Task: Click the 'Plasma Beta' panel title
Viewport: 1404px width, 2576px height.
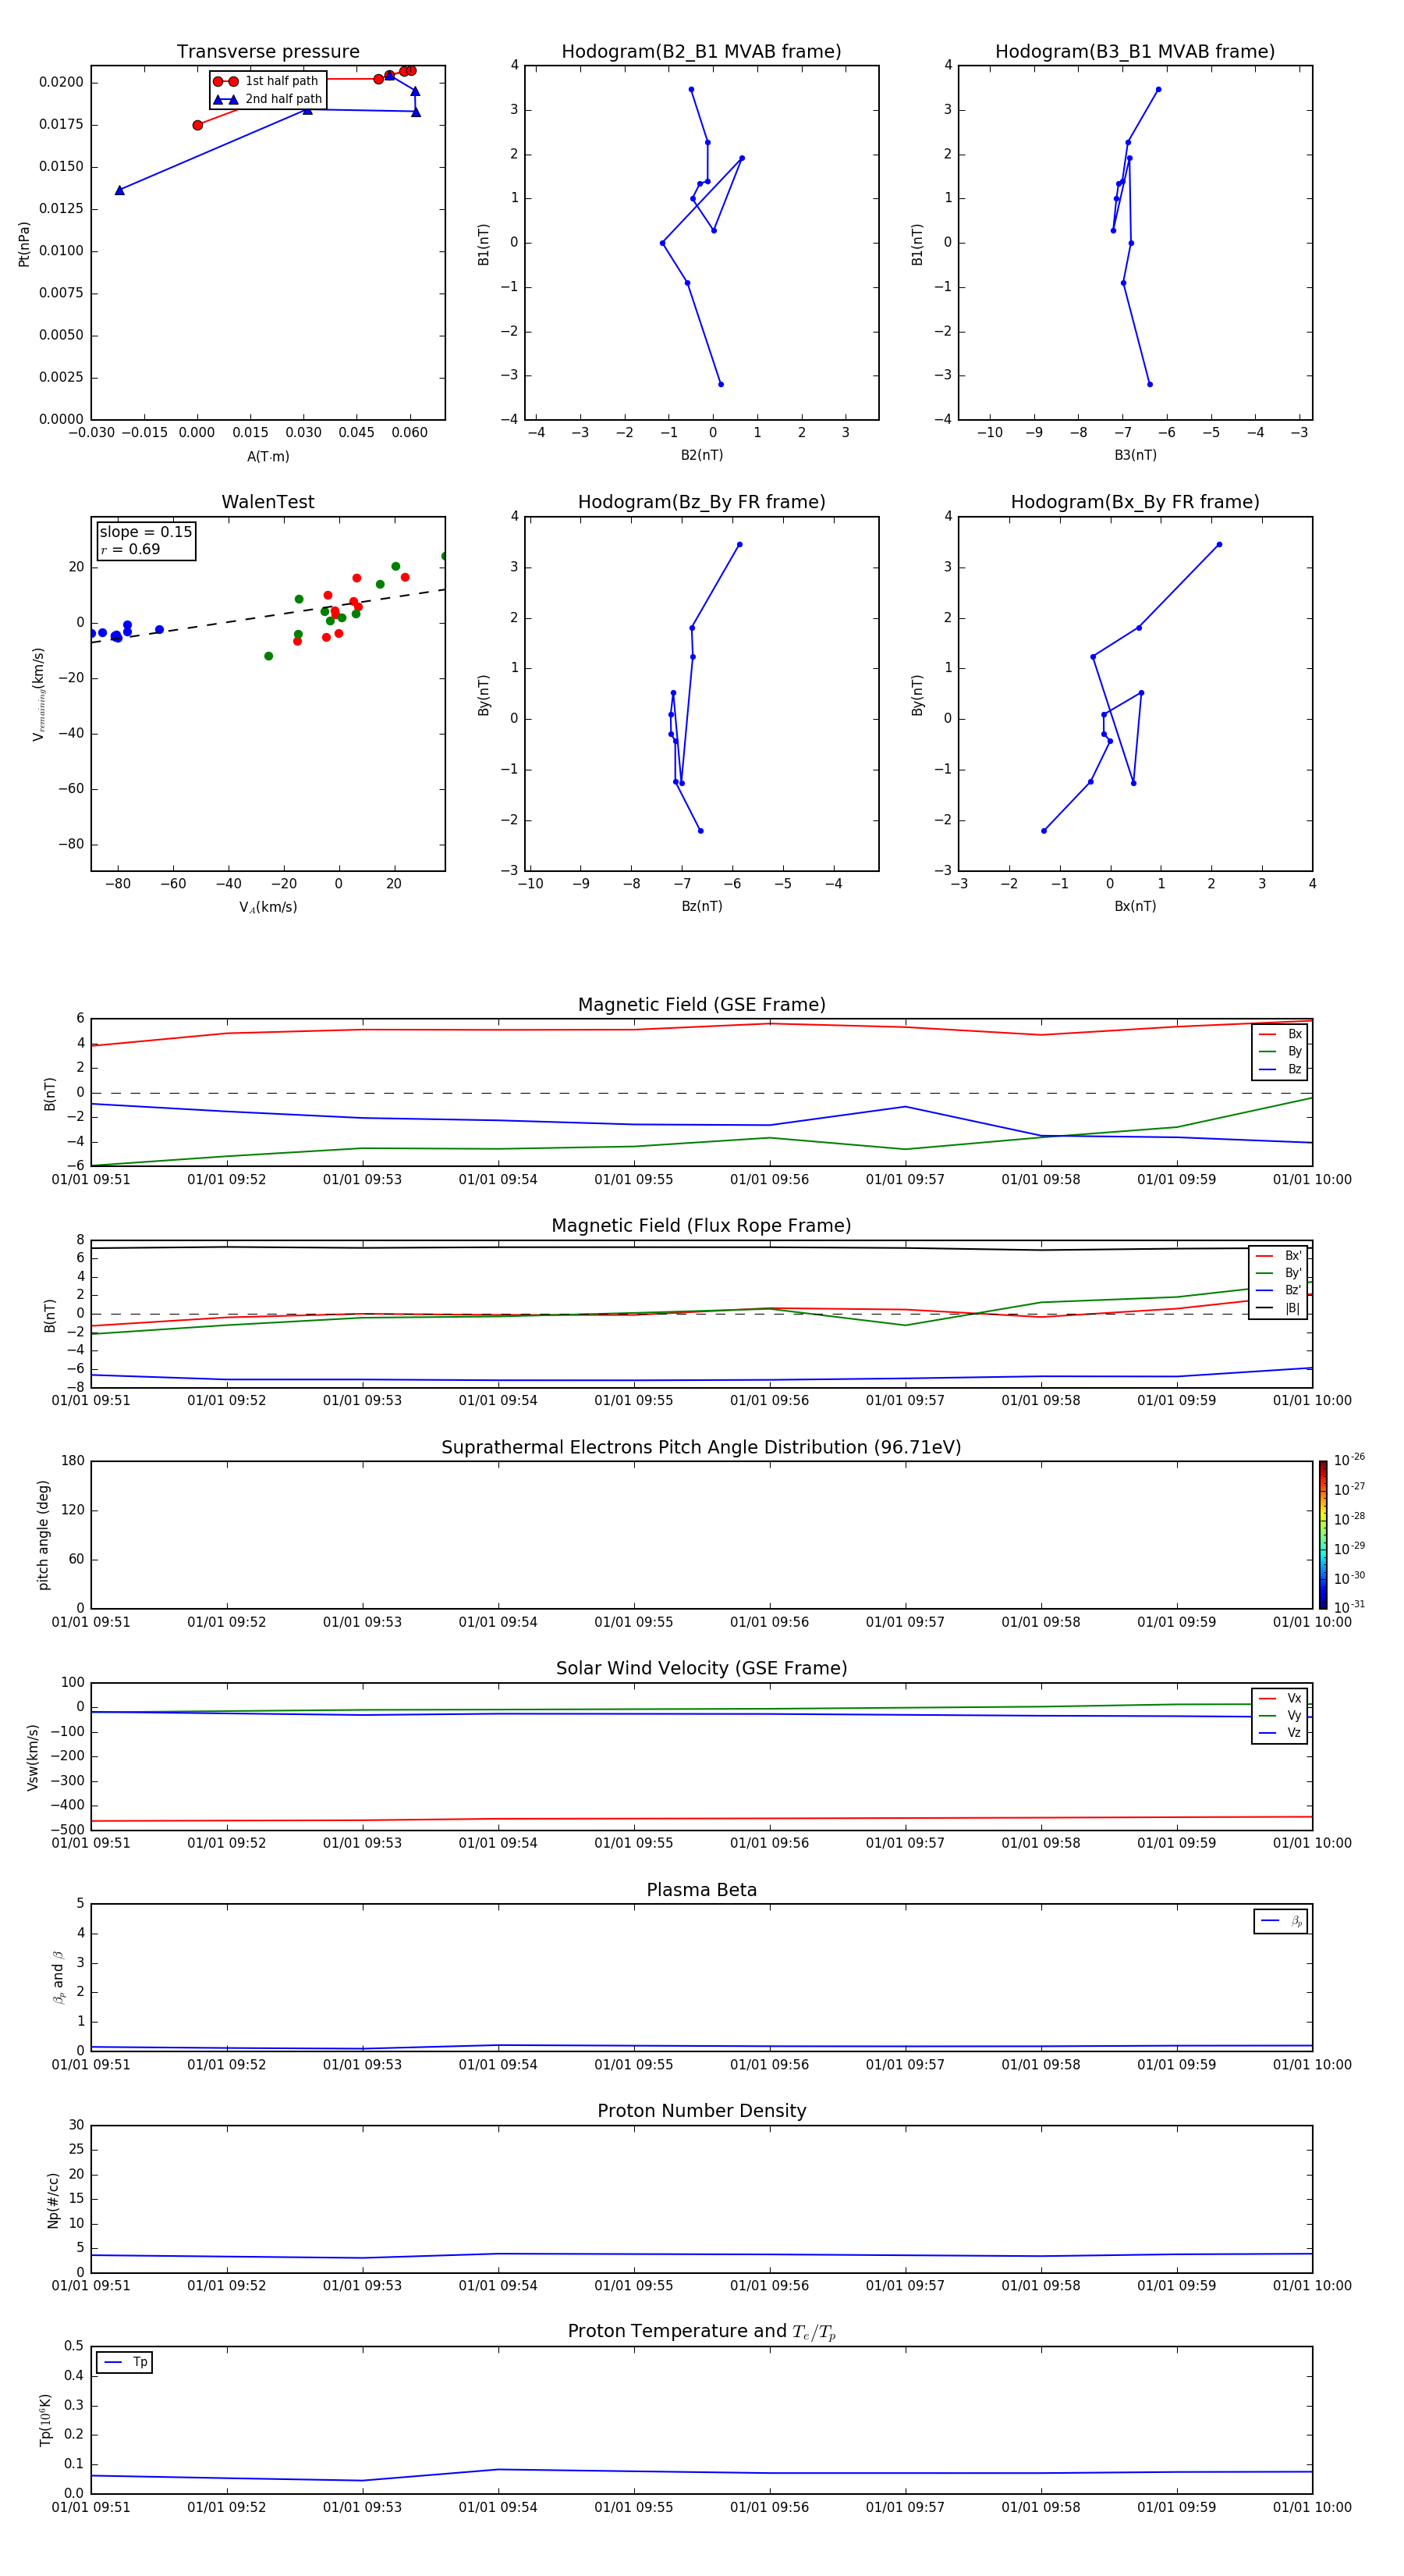Action: [x=701, y=1890]
